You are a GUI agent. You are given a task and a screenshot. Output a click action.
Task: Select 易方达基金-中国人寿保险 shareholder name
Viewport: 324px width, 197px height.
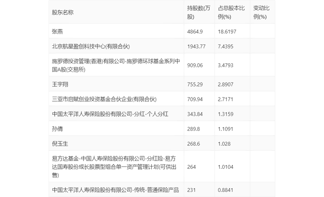point(114,167)
